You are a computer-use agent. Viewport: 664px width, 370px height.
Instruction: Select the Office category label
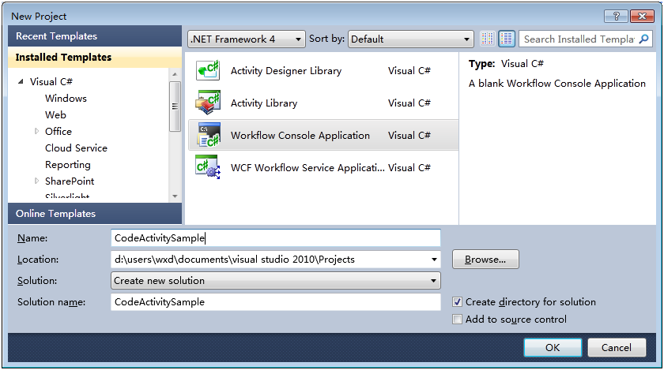58,132
